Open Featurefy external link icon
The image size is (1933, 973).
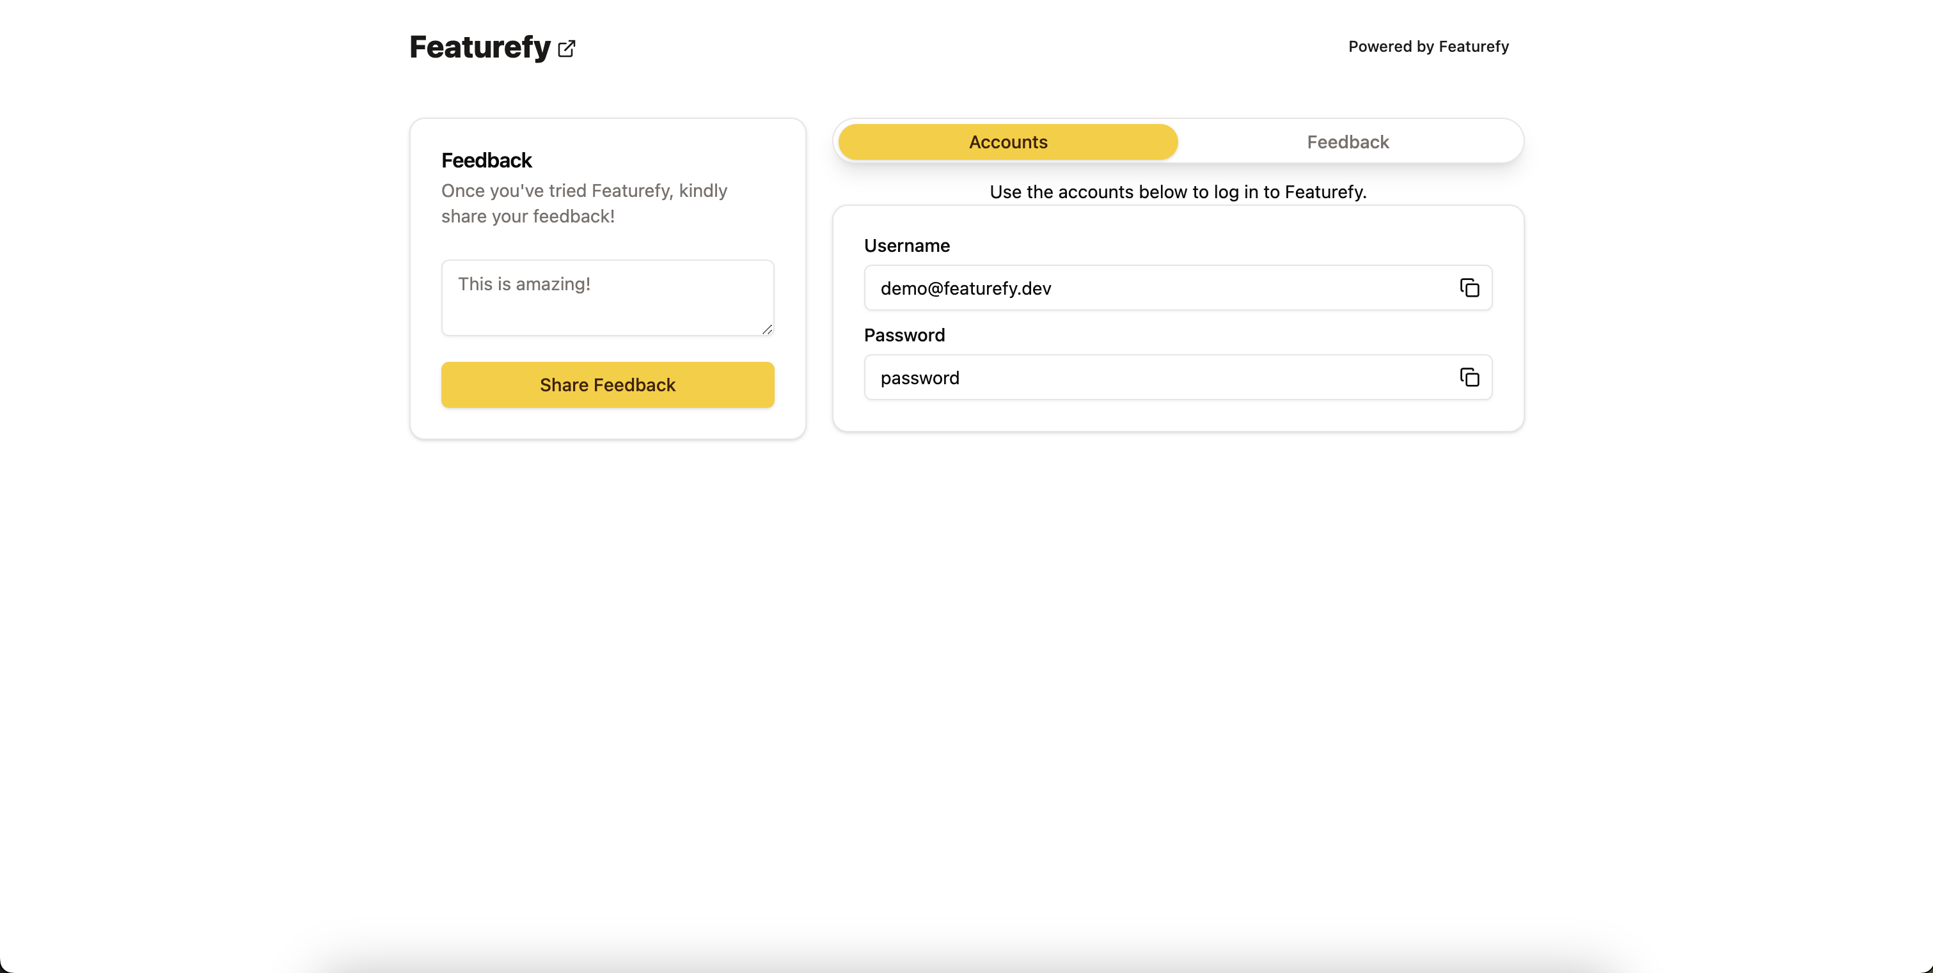(567, 49)
